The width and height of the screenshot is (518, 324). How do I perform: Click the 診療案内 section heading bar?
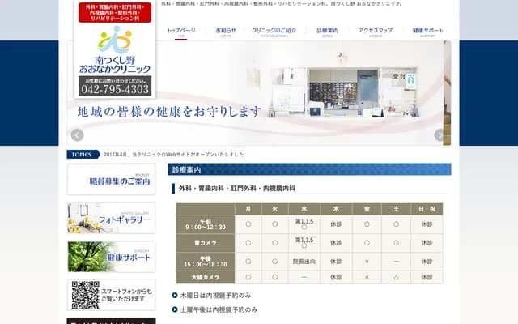click(309, 170)
